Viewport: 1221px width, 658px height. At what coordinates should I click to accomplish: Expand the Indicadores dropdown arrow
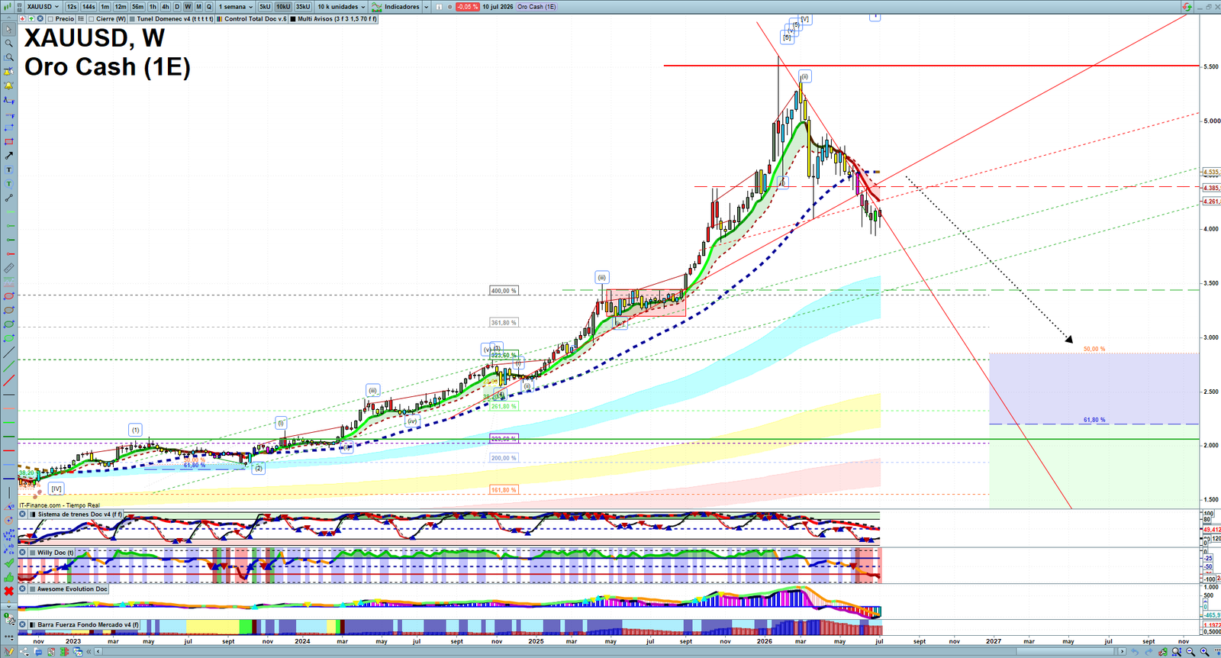[x=426, y=7]
